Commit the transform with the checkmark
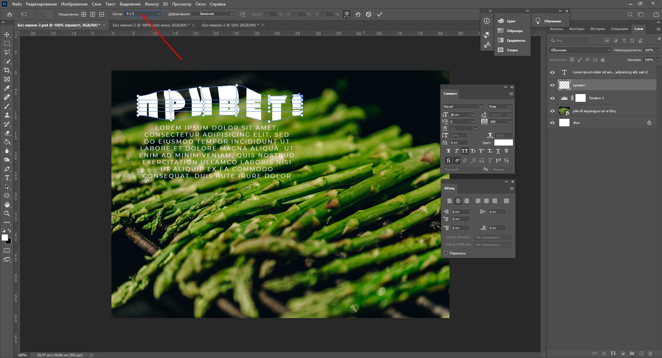 tap(379, 14)
